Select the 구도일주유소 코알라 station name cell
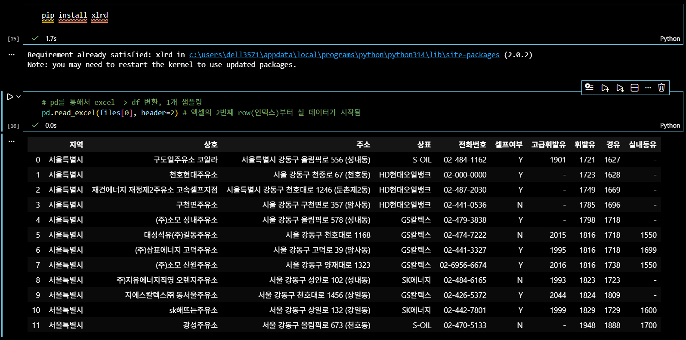 tap(185, 160)
